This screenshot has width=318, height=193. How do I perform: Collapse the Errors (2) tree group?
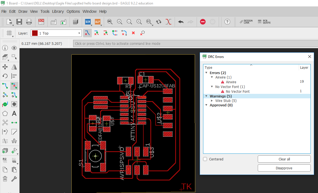[x=206, y=73]
